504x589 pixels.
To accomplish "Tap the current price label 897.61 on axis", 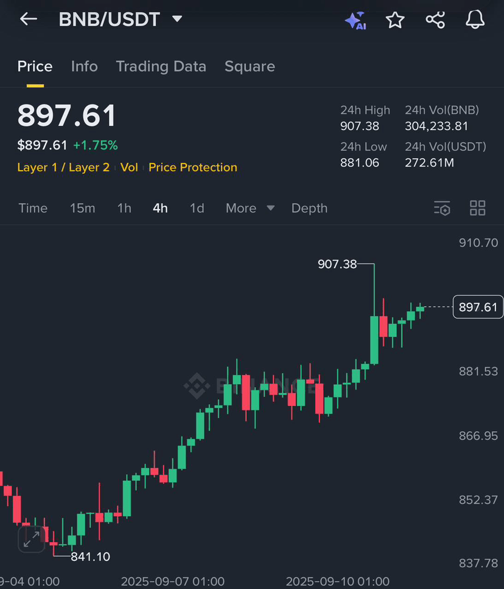I will 478,307.
